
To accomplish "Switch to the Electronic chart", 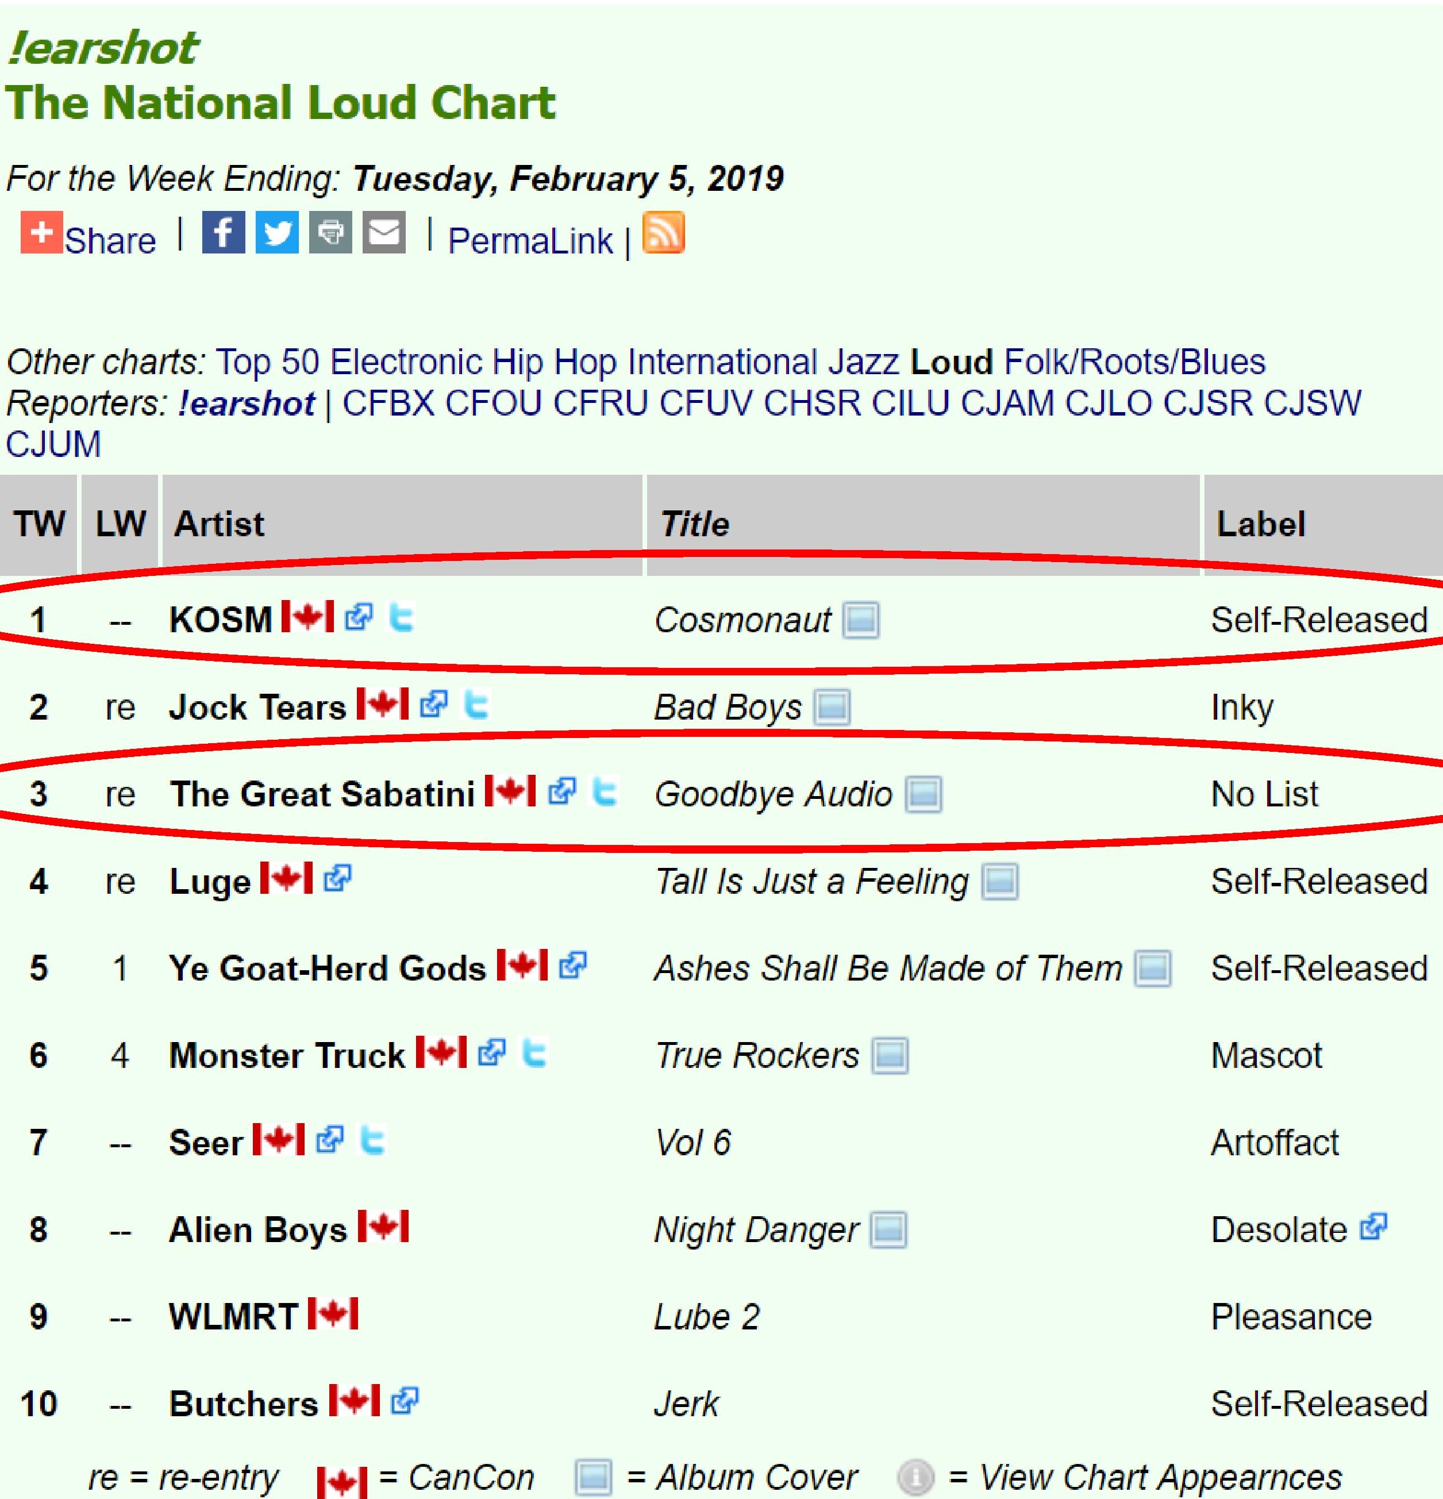I will (x=405, y=362).
